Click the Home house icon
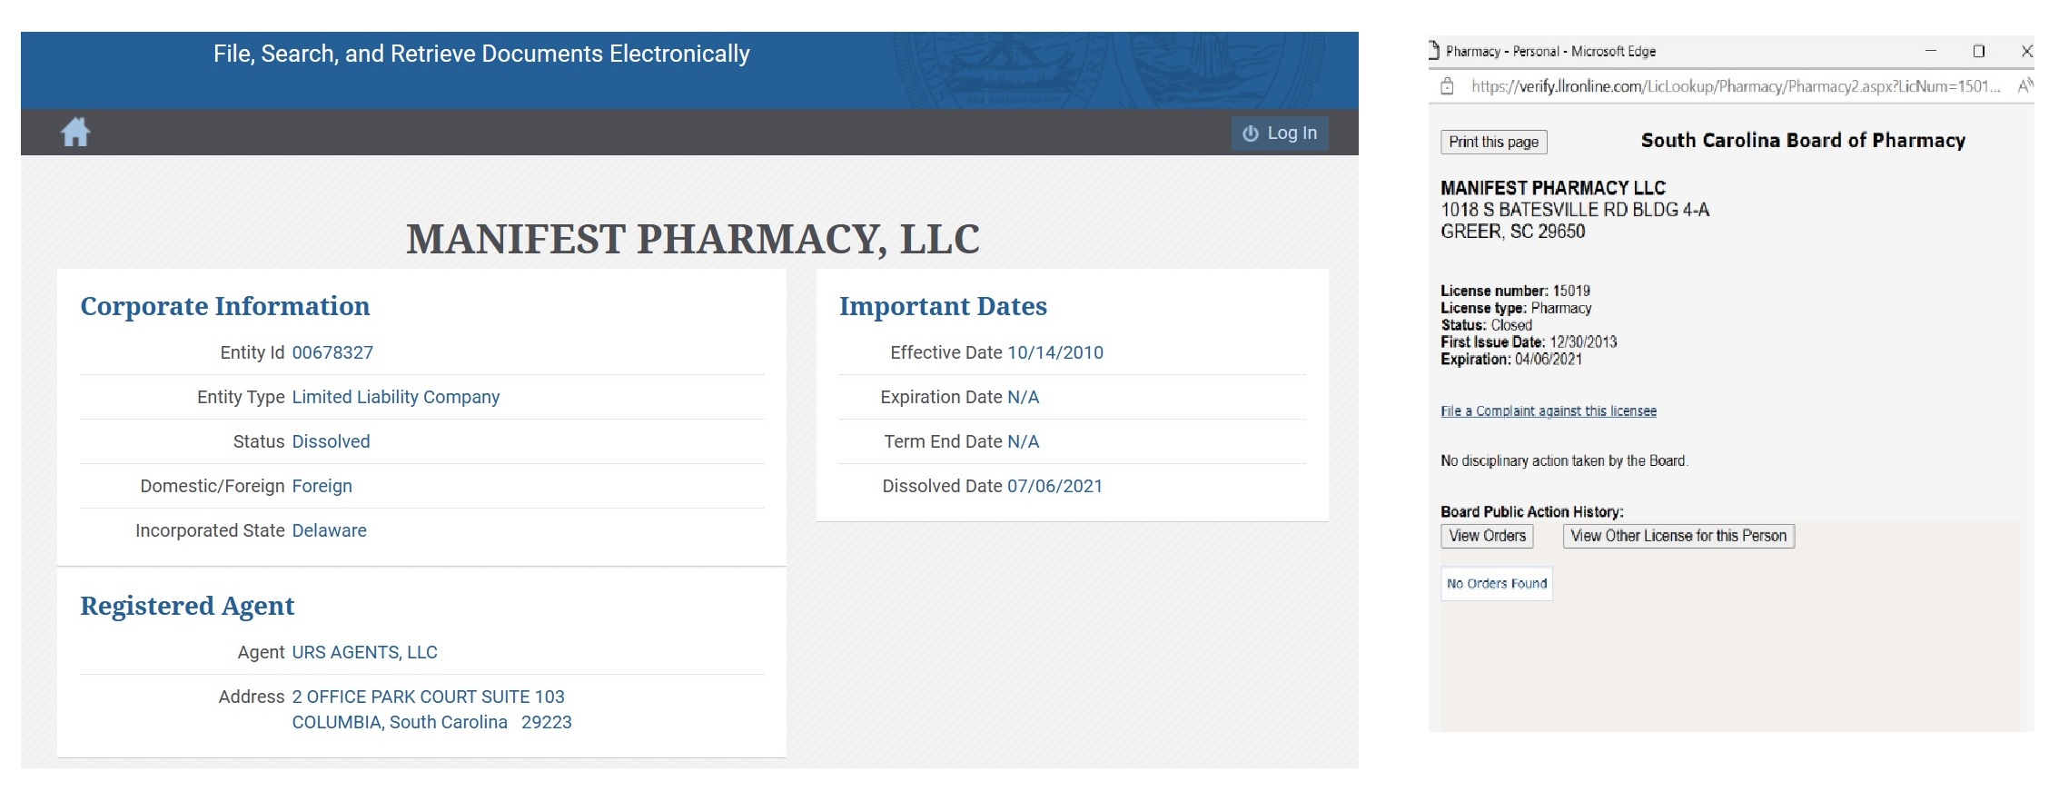This screenshot has height=791, width=2059. pos(75,132)
